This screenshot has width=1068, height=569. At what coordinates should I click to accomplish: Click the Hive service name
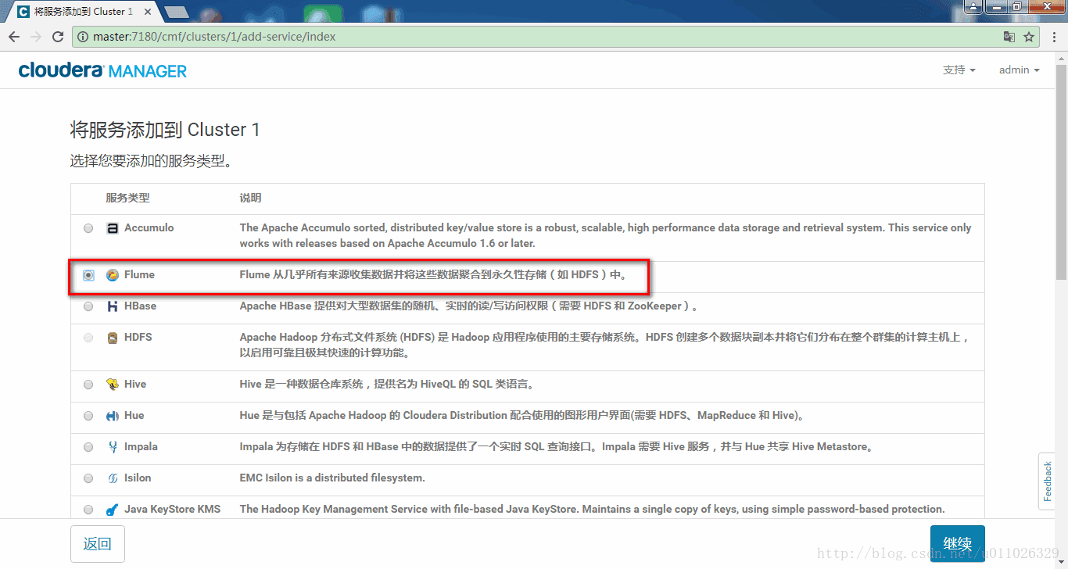click(x=135, y=385)
